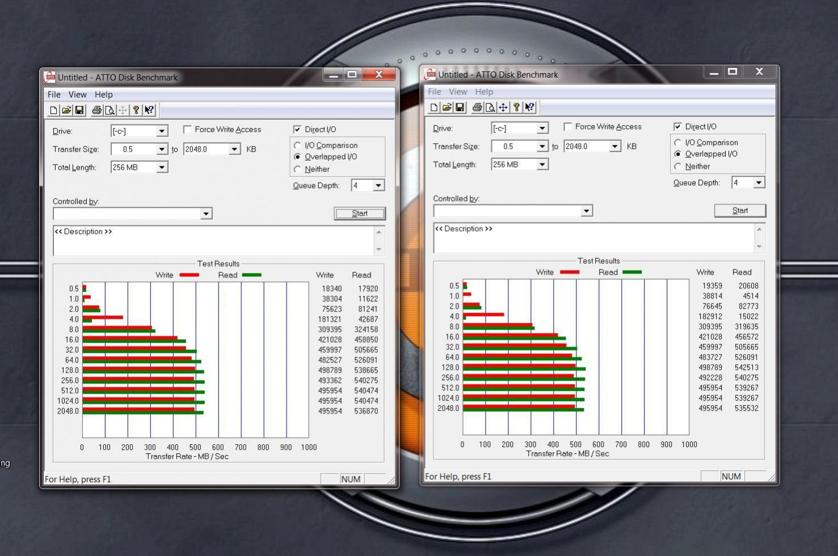838x556 pixels.
Task: Minimize the right ATTO window
Action: coord(714,72)
